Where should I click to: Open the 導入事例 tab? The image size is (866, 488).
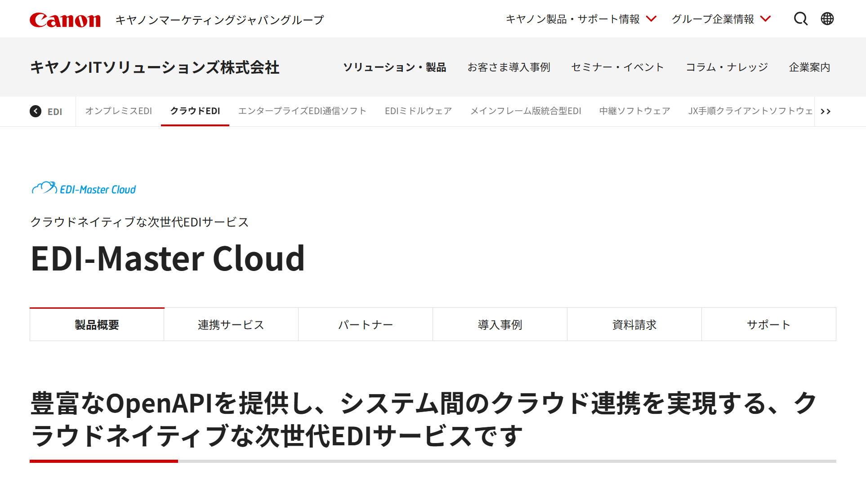coord(500,324)
